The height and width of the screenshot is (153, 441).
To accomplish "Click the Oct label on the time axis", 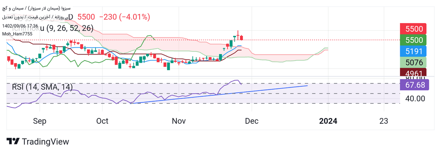I will click(102, 121).
